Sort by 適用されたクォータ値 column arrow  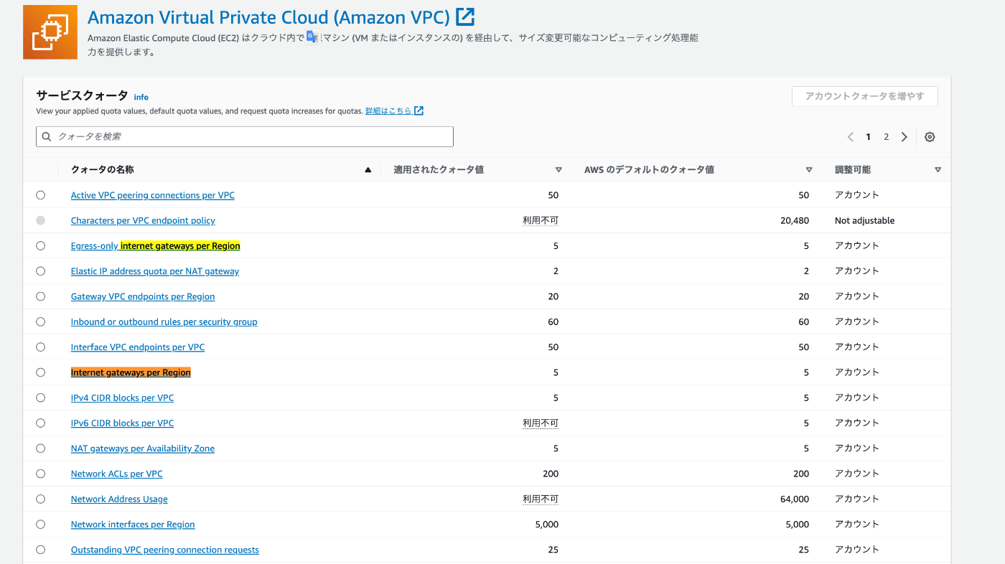(x=558, y=170)
